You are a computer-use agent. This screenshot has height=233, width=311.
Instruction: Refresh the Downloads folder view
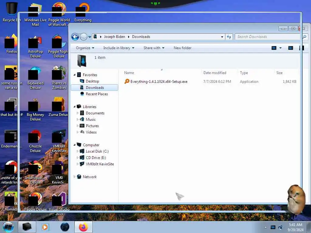pos(229,37)
